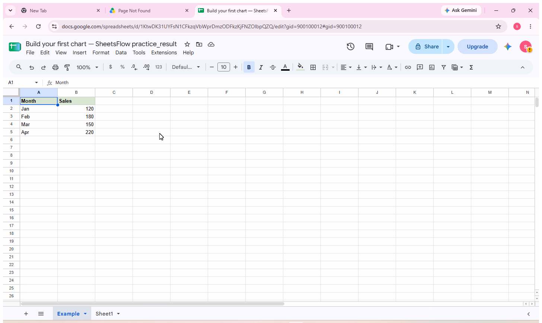Screen dimensions: 542x323
Task: Format selection as currency
Action: click(x=111, y=67)
